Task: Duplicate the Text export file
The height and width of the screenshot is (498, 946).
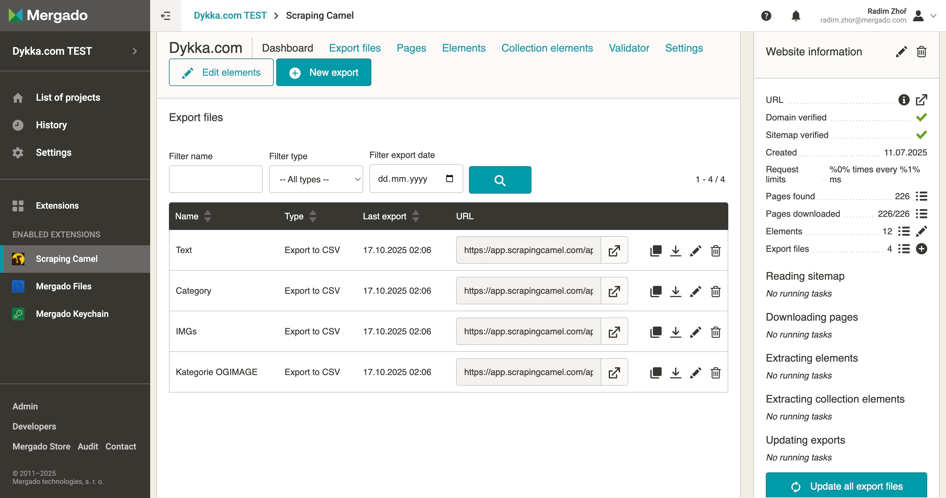Action: (655, 251)
